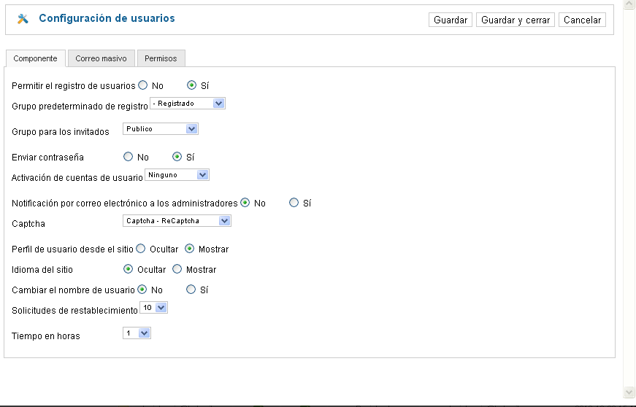Image resolution: width=636 pixels, height=407 pixels.
Task: Click the Guardar y cerrar button
Action: (515, 20)
